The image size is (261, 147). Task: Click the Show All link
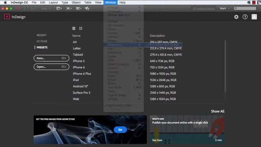click(x=218, y=111)
